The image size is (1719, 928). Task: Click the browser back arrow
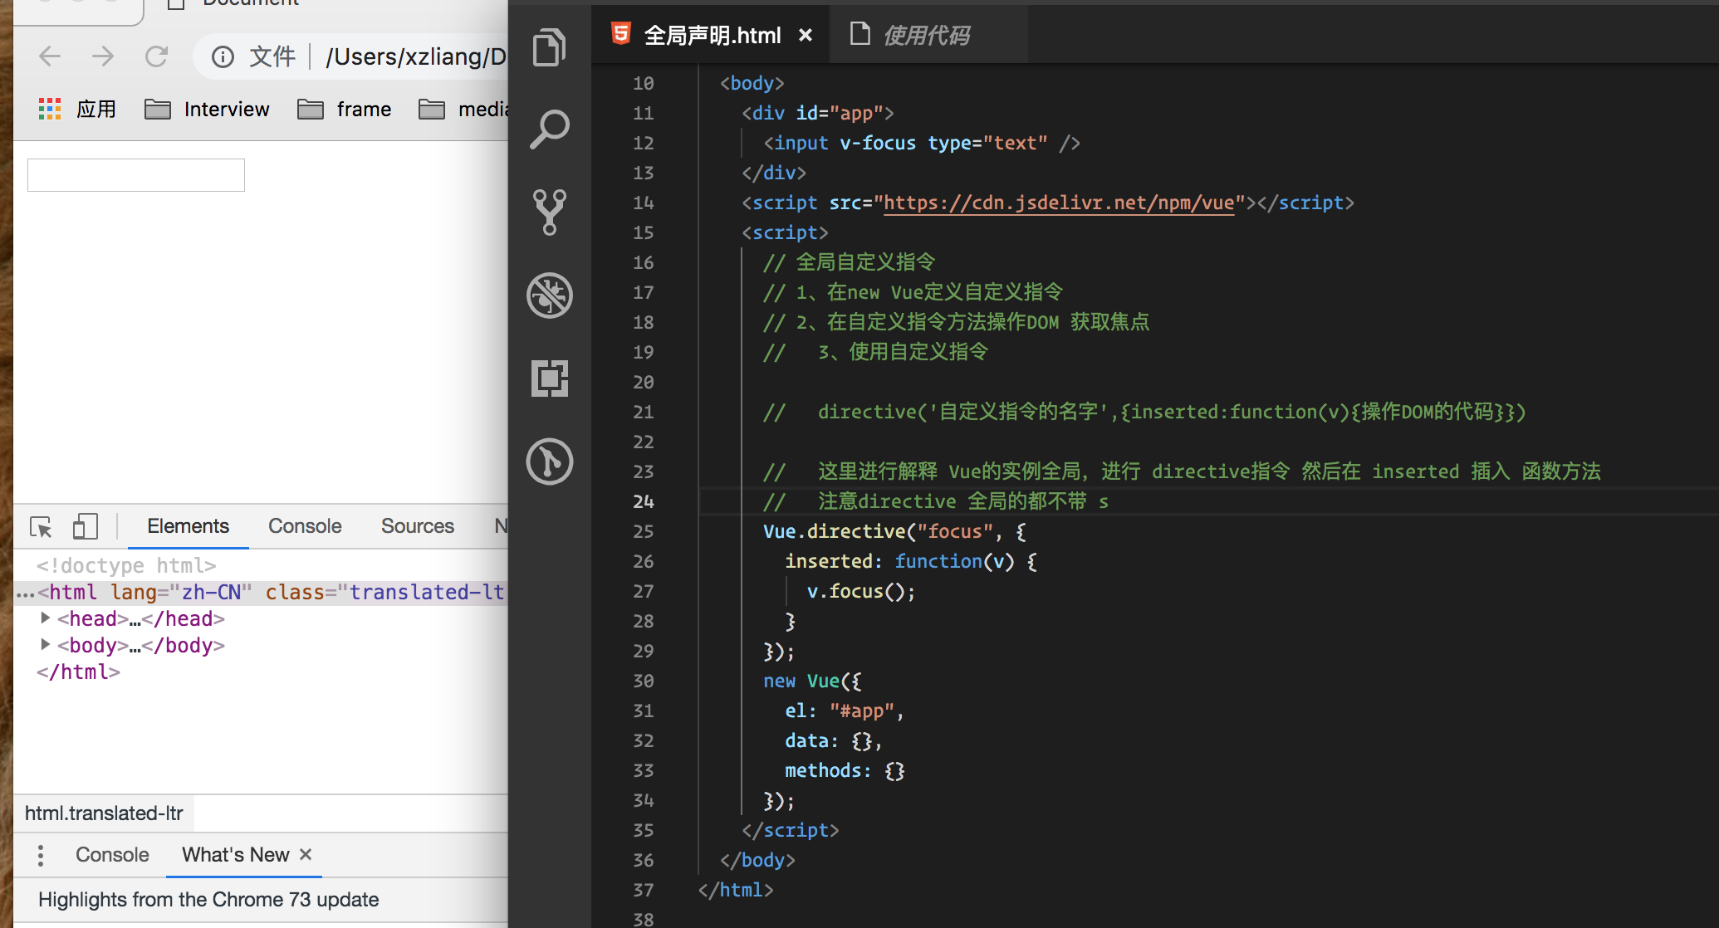pos(50,56)
